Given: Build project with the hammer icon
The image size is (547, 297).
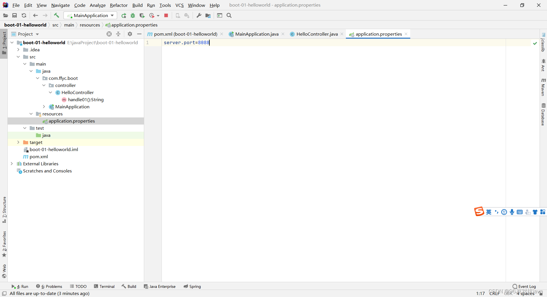Looking at the screenshot, I should pos(56,15).
